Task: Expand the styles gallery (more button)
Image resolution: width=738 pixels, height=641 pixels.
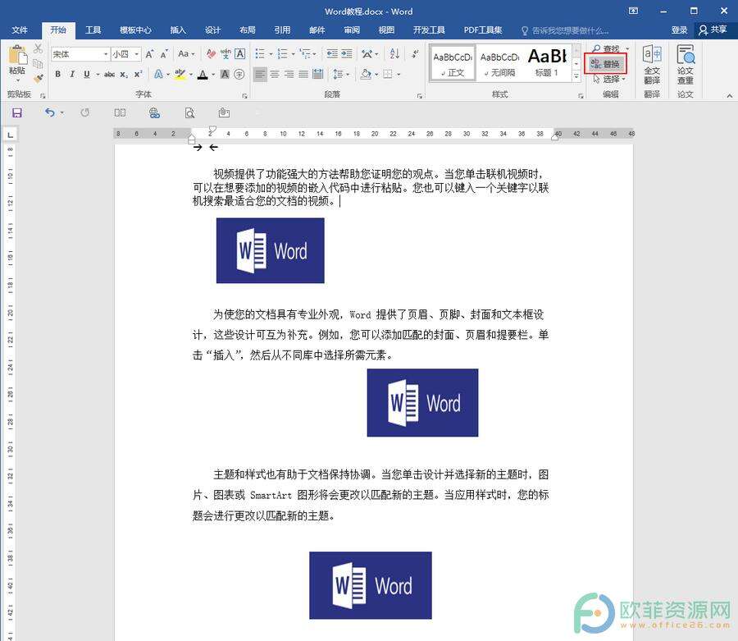Action: click(576, 76)
